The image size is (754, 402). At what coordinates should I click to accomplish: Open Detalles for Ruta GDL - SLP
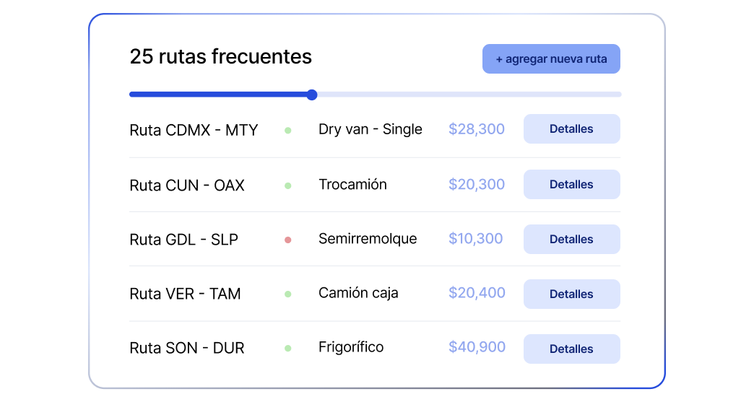572,239
